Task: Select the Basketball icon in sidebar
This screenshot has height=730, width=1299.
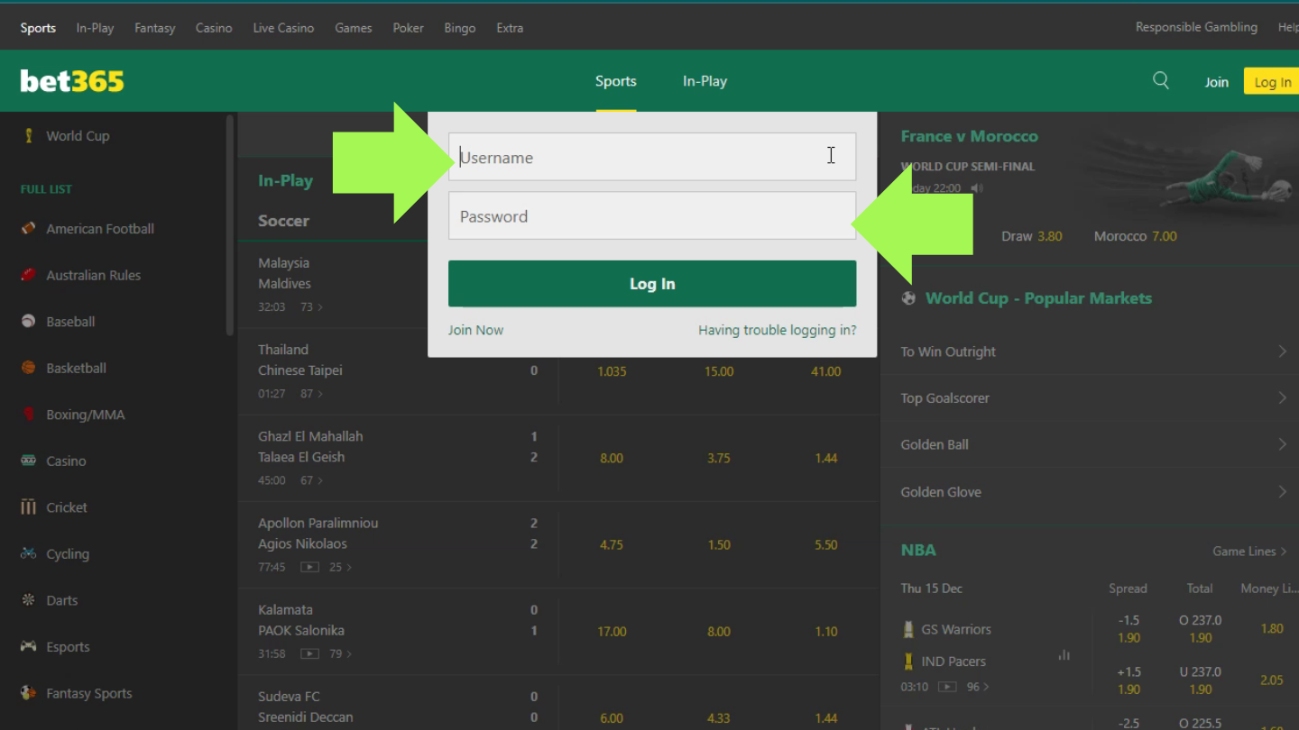Action: coord(28,368)
